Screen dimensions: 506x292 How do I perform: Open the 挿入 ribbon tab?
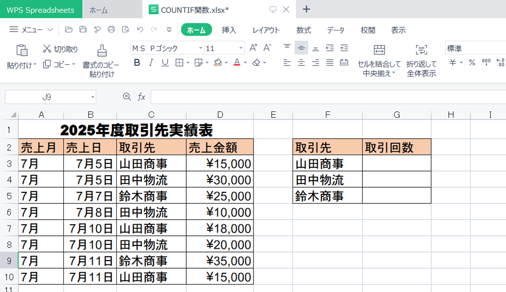[229, 30]
